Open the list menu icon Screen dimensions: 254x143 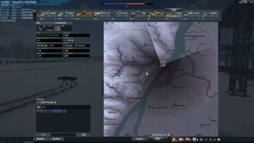206,140
